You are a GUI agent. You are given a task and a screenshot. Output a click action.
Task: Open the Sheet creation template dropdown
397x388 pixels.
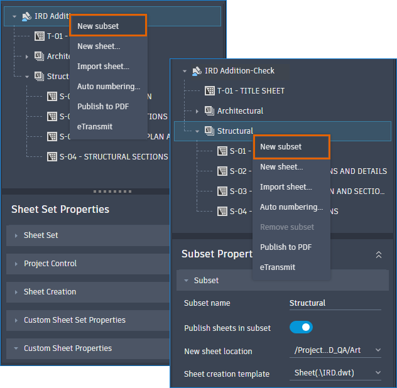pyautogui.click(x=335, y=373)
